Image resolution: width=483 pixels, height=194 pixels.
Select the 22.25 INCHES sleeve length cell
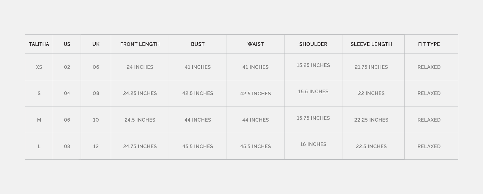tap(371, 120)
